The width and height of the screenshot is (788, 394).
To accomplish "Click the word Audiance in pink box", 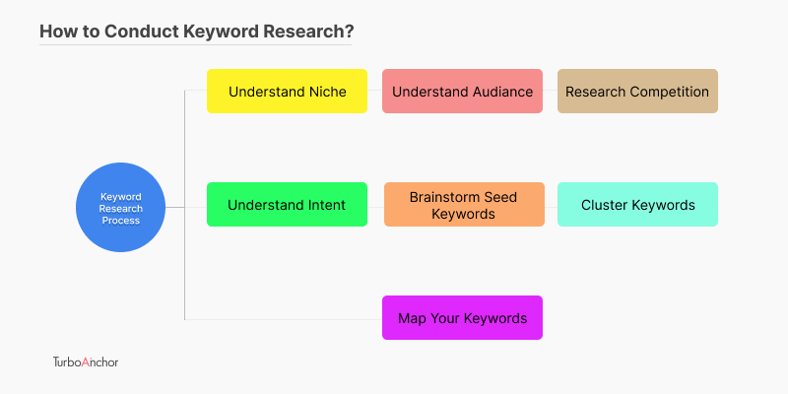I will (x=503, y=92).
